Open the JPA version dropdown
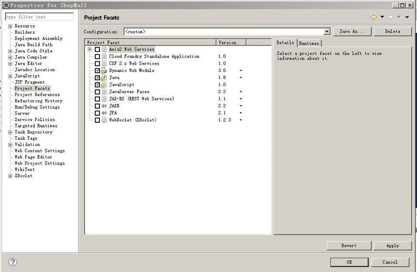Image resolution: width=417 pixels, height=272 pixels. (241, 113)
